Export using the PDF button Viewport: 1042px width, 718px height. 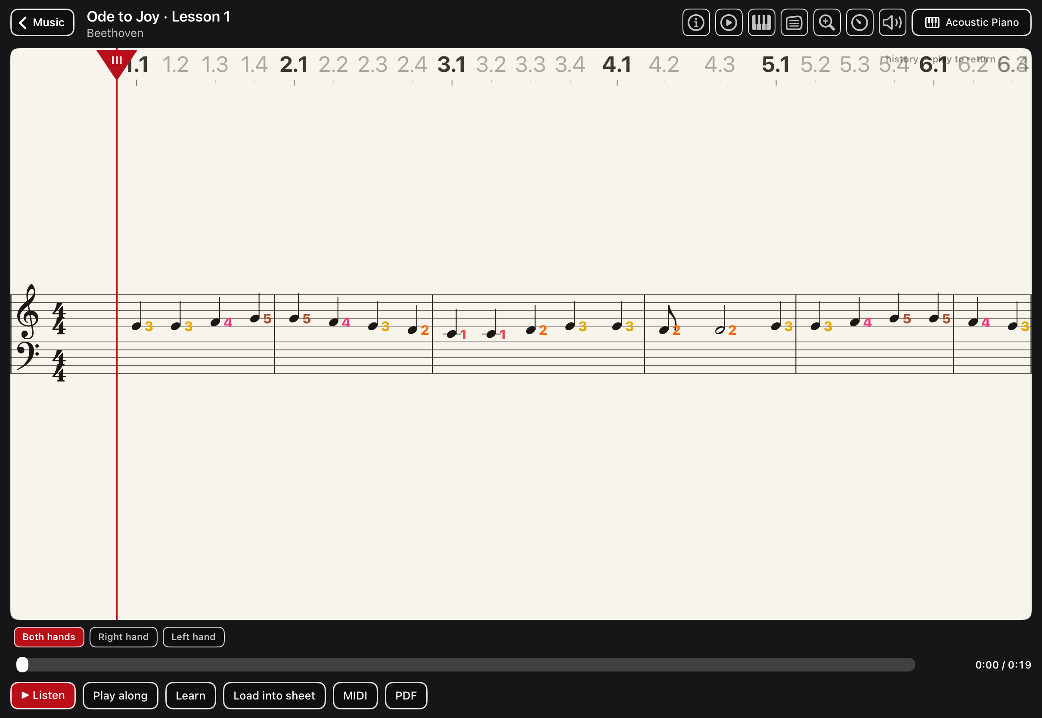tap(406, 696)
